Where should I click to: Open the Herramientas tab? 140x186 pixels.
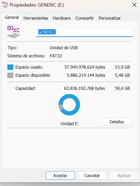[36, 18]
